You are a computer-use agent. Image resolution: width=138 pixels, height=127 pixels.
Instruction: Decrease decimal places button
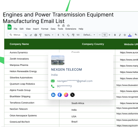pyautogui.click(x=68, y=35)
